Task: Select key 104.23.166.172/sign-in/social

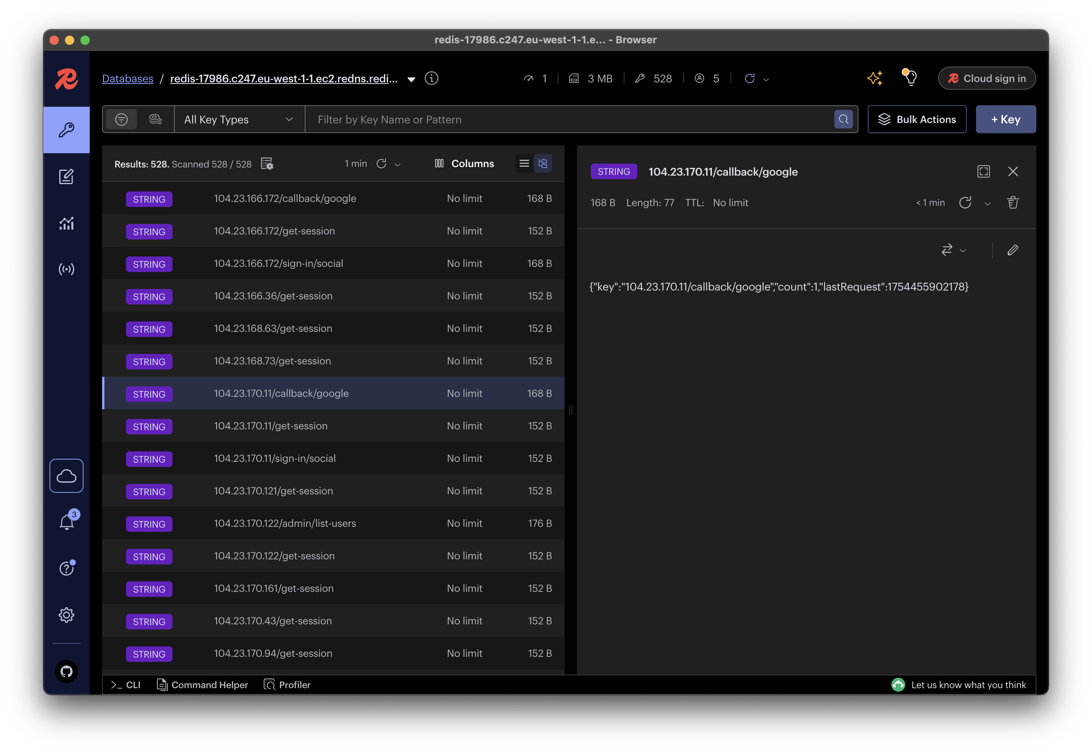Action: click(333, 263)
